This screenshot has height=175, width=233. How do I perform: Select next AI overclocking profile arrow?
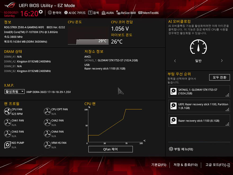[222, 61]
